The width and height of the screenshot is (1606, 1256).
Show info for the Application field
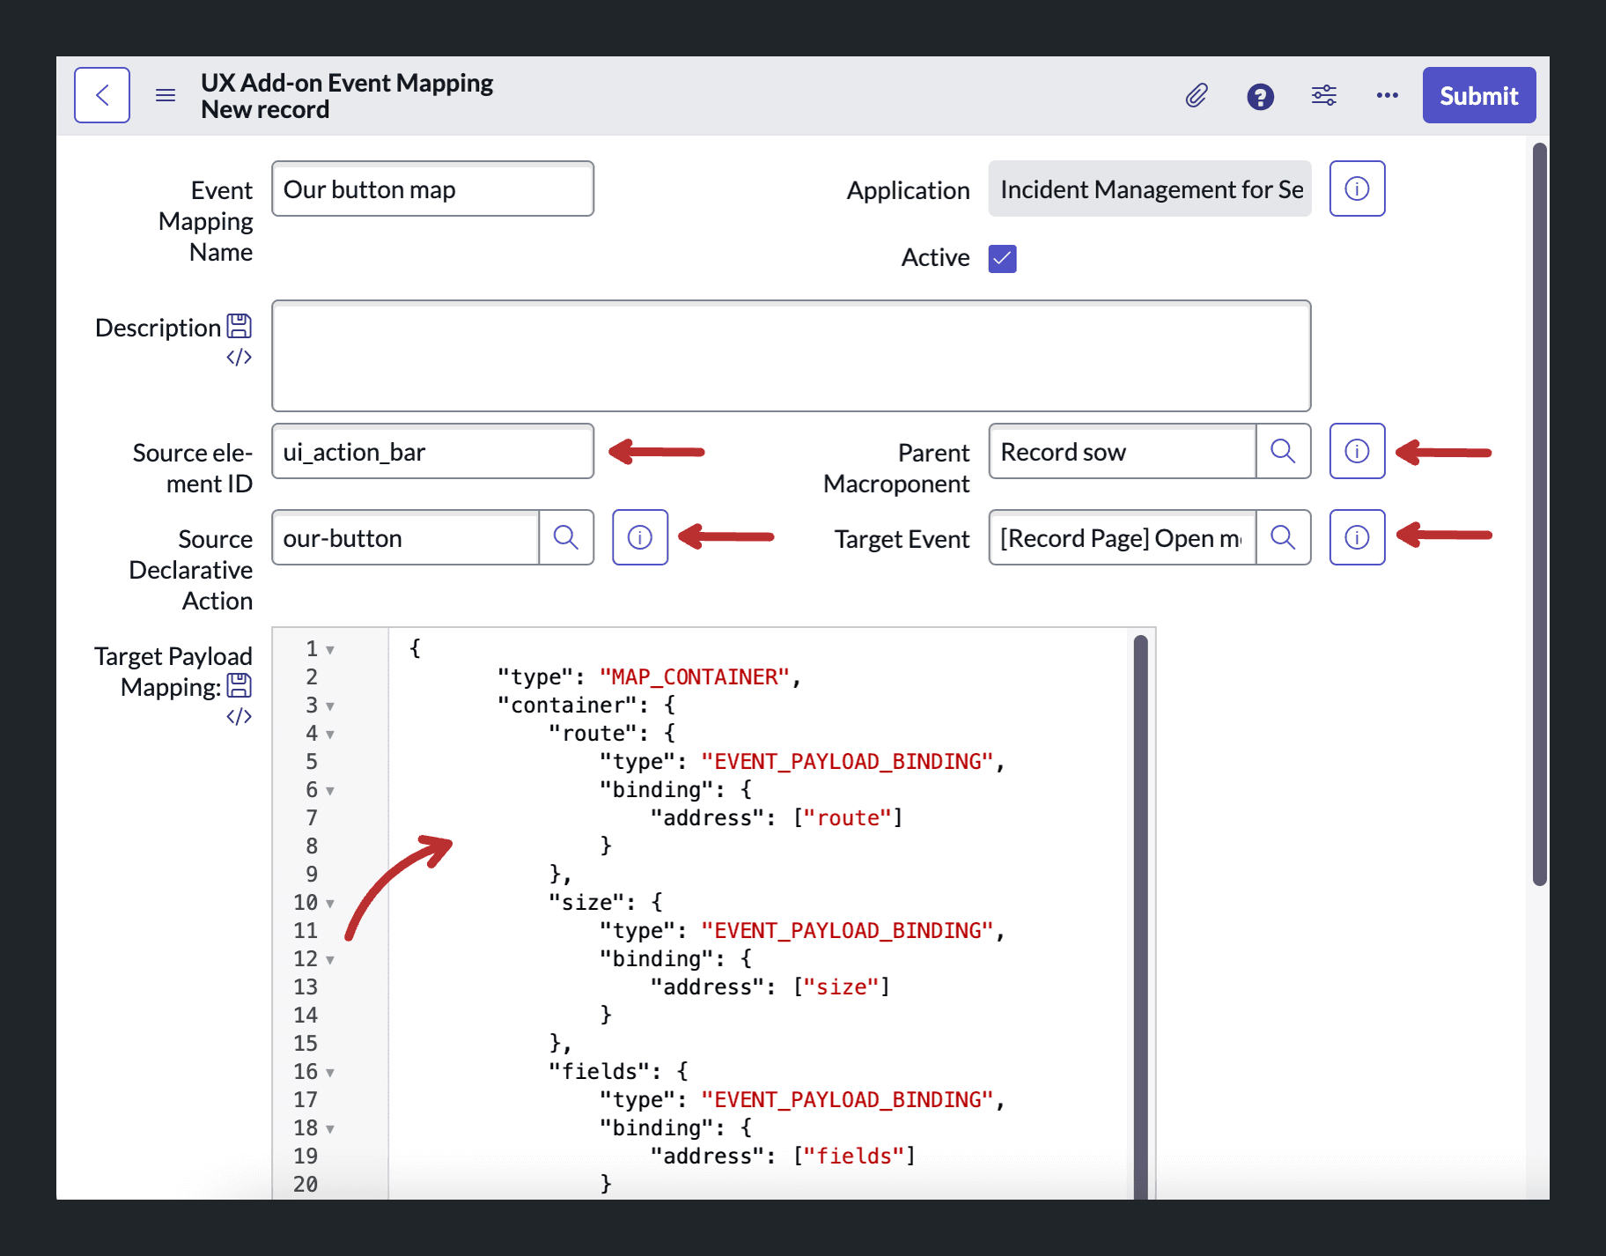click(x=1357, y=188)
